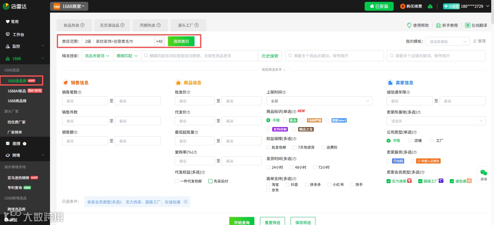Click the 工作台 sidebar icon
494x225 pixels.
[8, 34]
